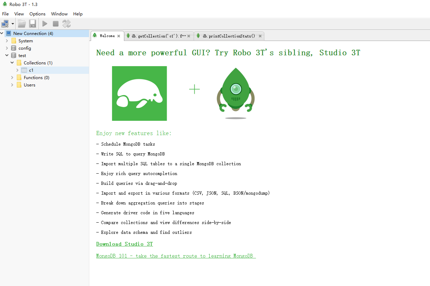This screenshot has width=430, height=286.
Task: Click the New Connection computer icon
Action: tap(8, 34)
